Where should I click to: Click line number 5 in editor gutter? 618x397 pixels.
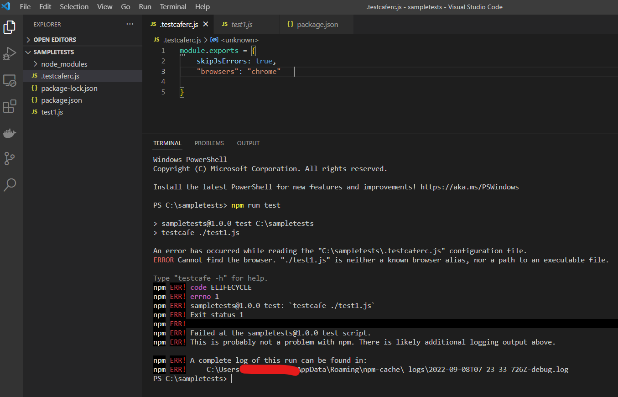163,92
